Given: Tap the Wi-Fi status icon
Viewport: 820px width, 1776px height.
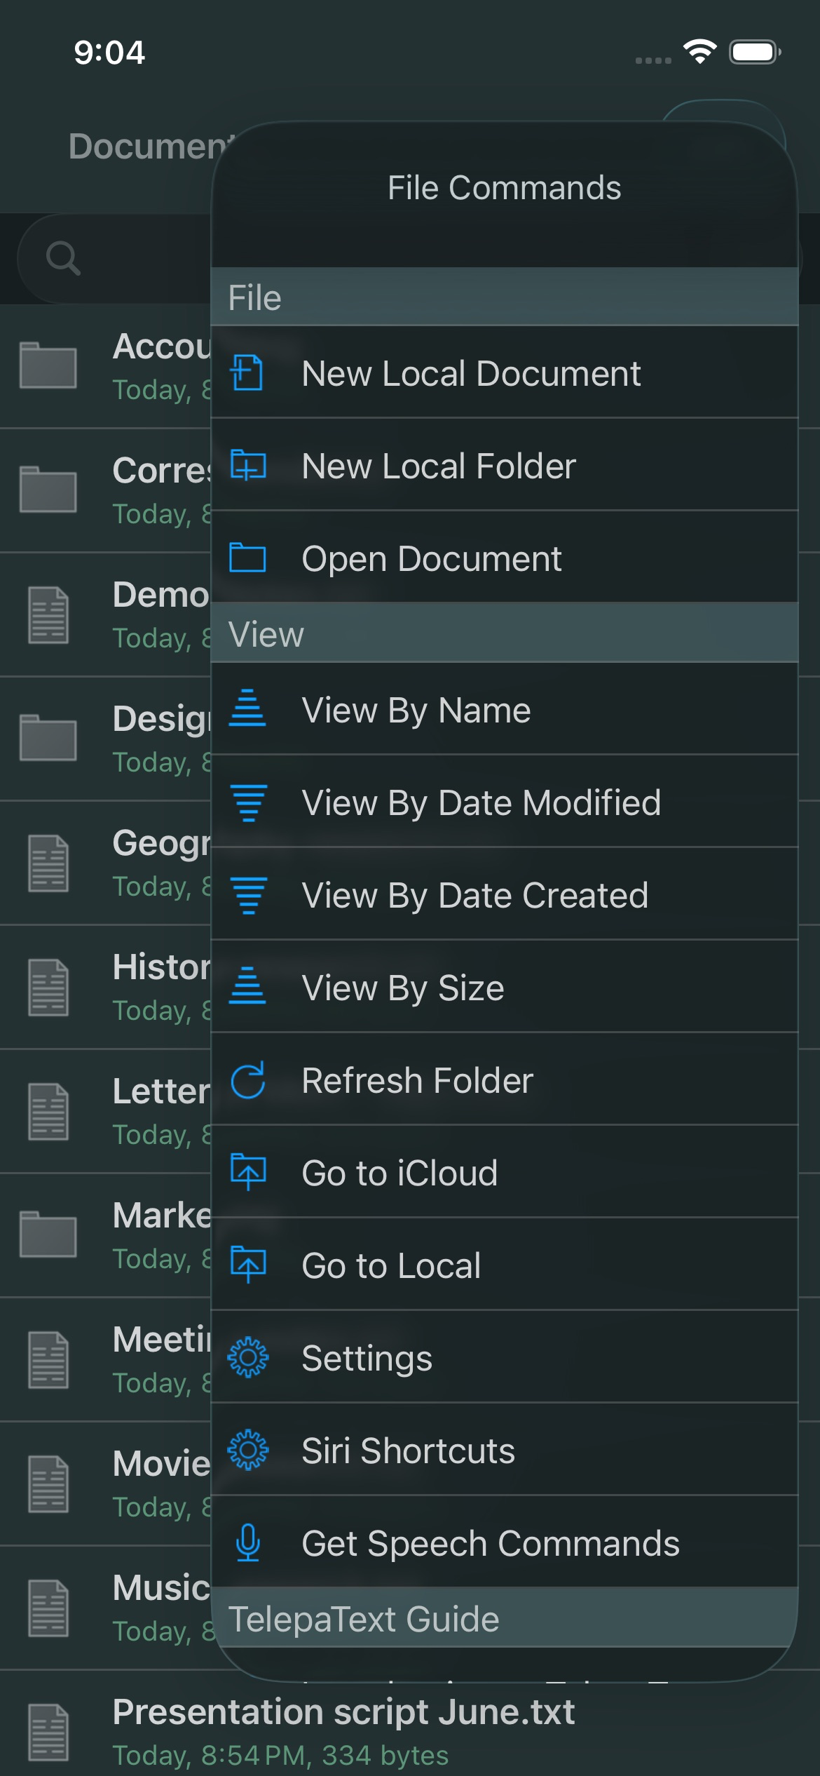Looking at the screenshot, I should 699,51.
